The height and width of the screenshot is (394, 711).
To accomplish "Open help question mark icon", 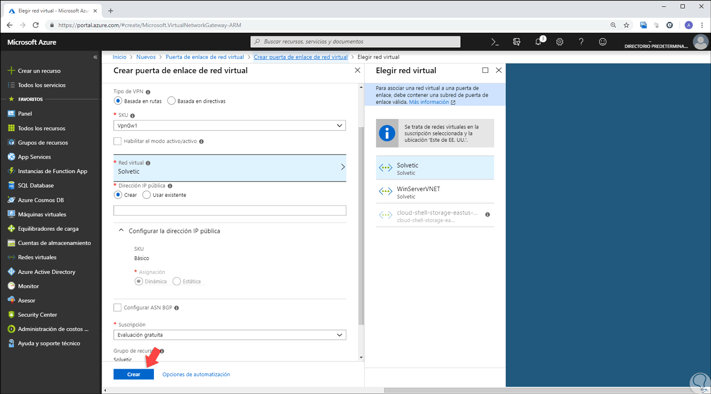I will click(x=581, y=42).
